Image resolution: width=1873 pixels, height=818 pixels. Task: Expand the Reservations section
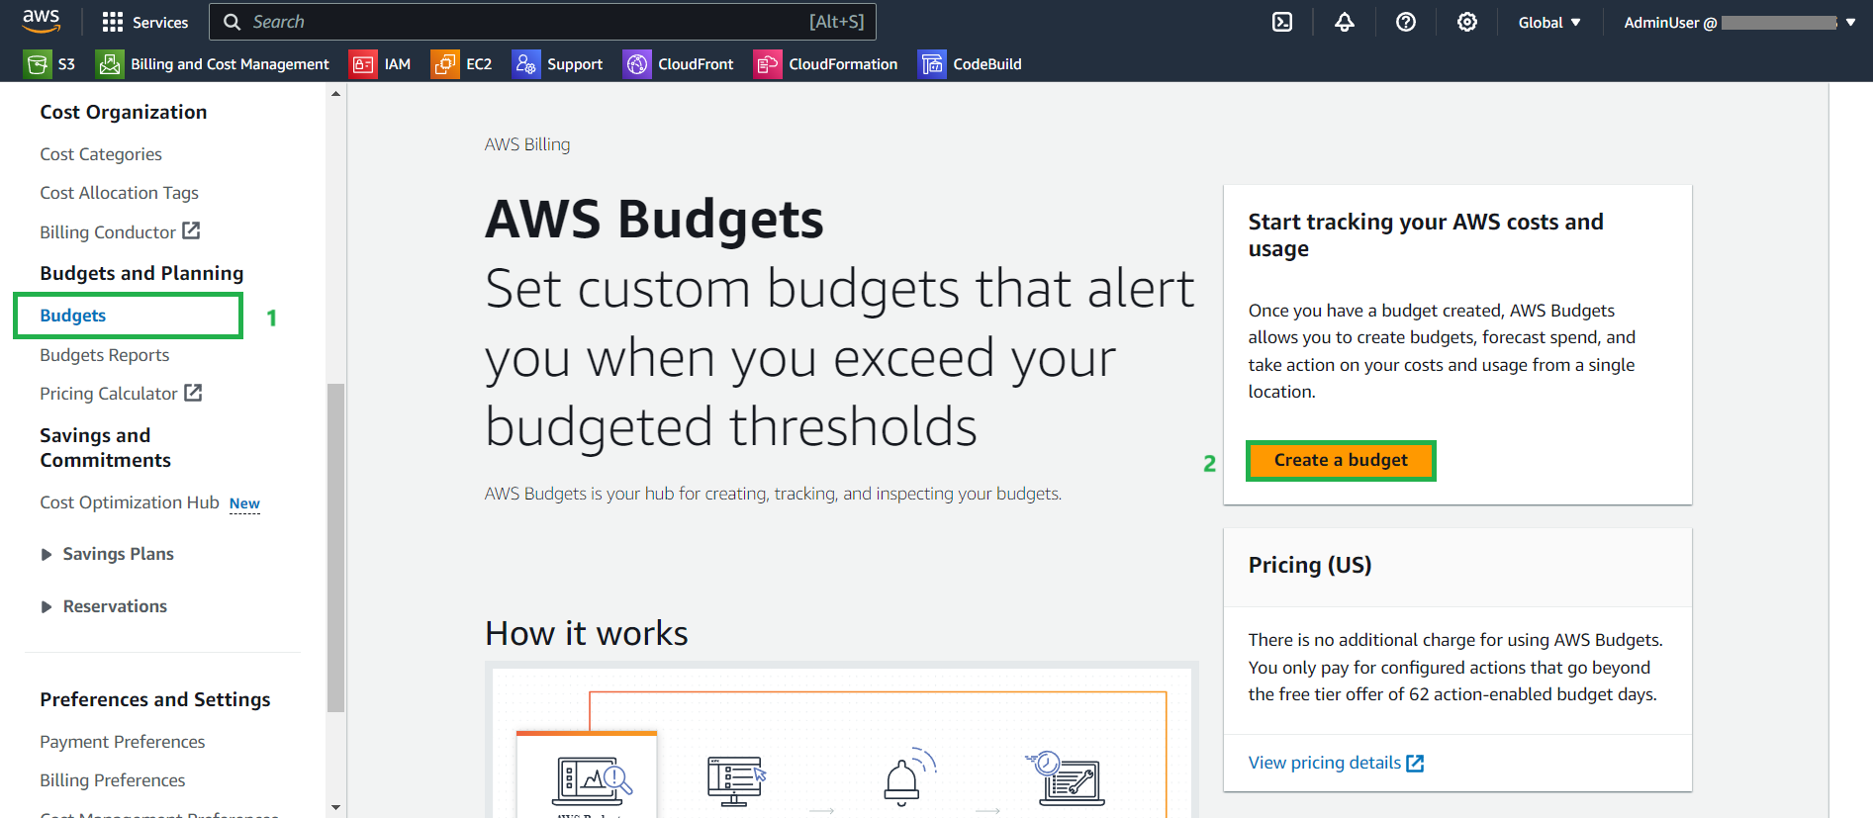pos(47,607)
